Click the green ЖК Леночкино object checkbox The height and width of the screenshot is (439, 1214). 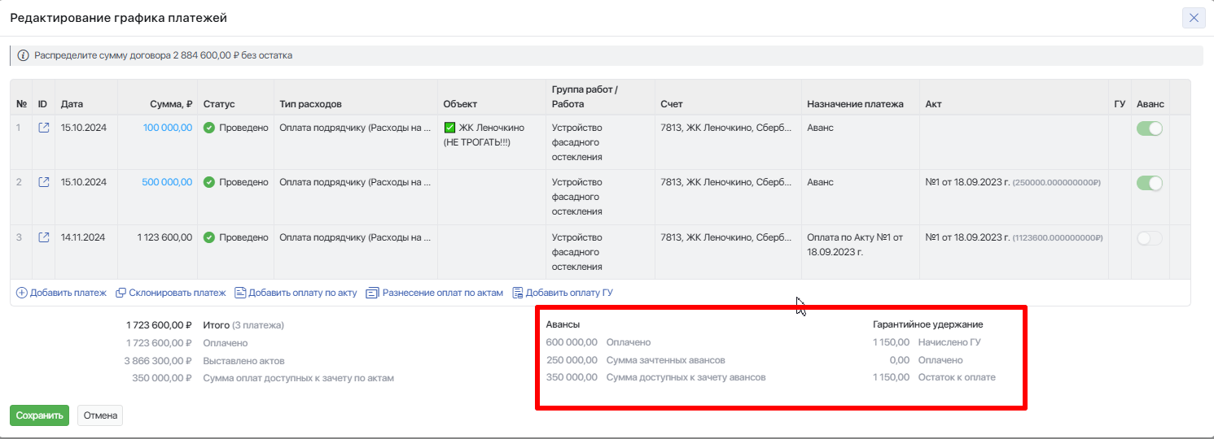tap(449, 128)
